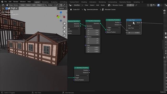167x94 pixels.
Task: Choose Invert Selection mode icon
Action: (14, 8)
